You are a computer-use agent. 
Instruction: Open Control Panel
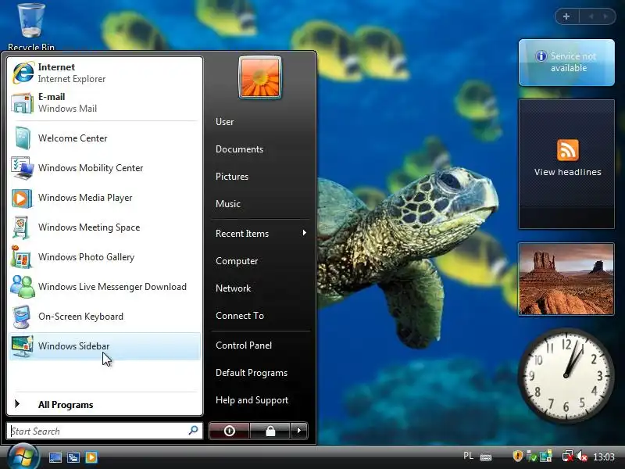pyautogui.click(x=260, y=345)
